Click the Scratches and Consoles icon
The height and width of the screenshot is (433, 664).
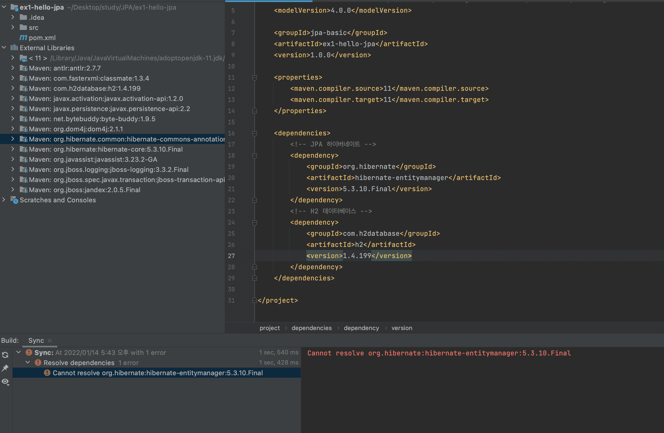14,200
